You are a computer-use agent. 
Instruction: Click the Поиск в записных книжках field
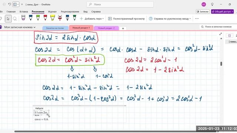(218, 27)
